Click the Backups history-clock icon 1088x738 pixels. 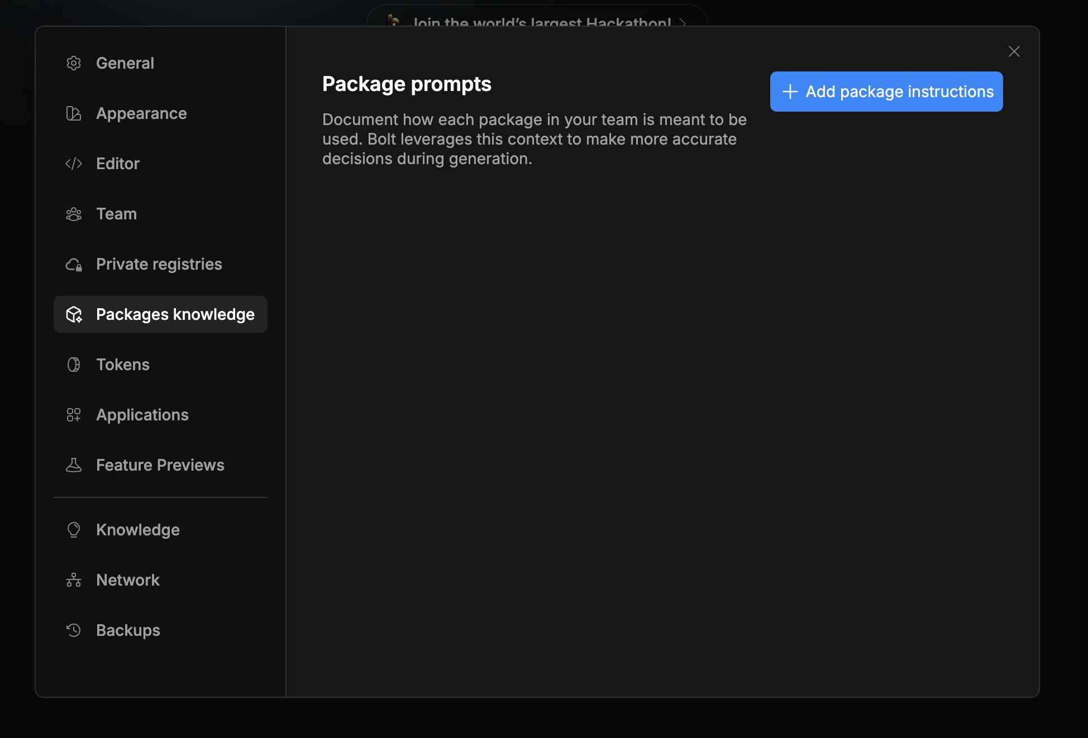pyautogui.click(x=74, y=630)
